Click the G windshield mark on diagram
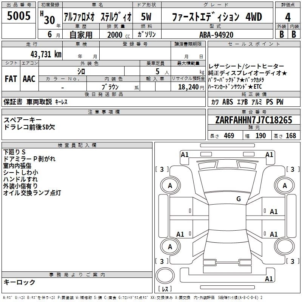The image size is (302, 302). (239, 199)
